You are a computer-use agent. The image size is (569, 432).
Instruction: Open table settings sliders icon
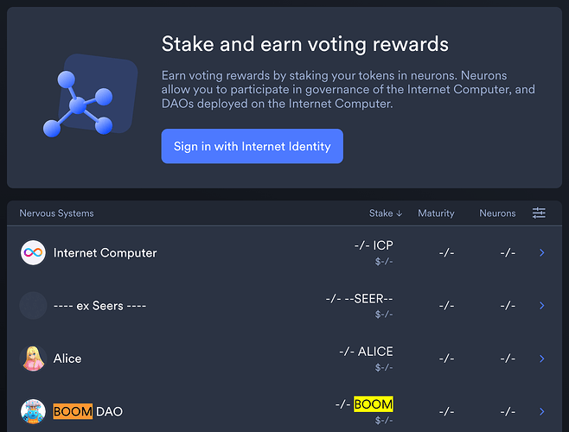click(539, 213)
